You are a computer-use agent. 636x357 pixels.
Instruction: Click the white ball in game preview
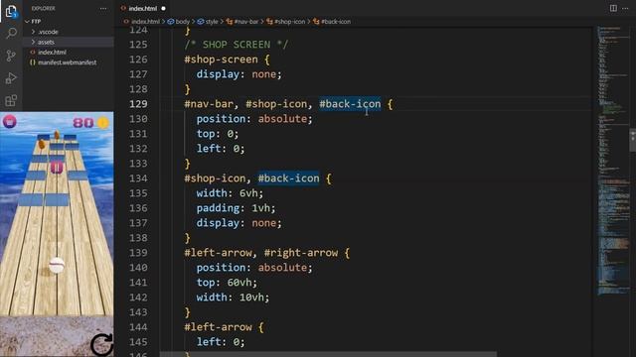57,266
